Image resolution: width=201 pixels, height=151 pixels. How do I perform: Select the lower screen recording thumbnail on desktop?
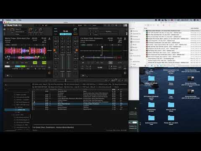[191, 91]
